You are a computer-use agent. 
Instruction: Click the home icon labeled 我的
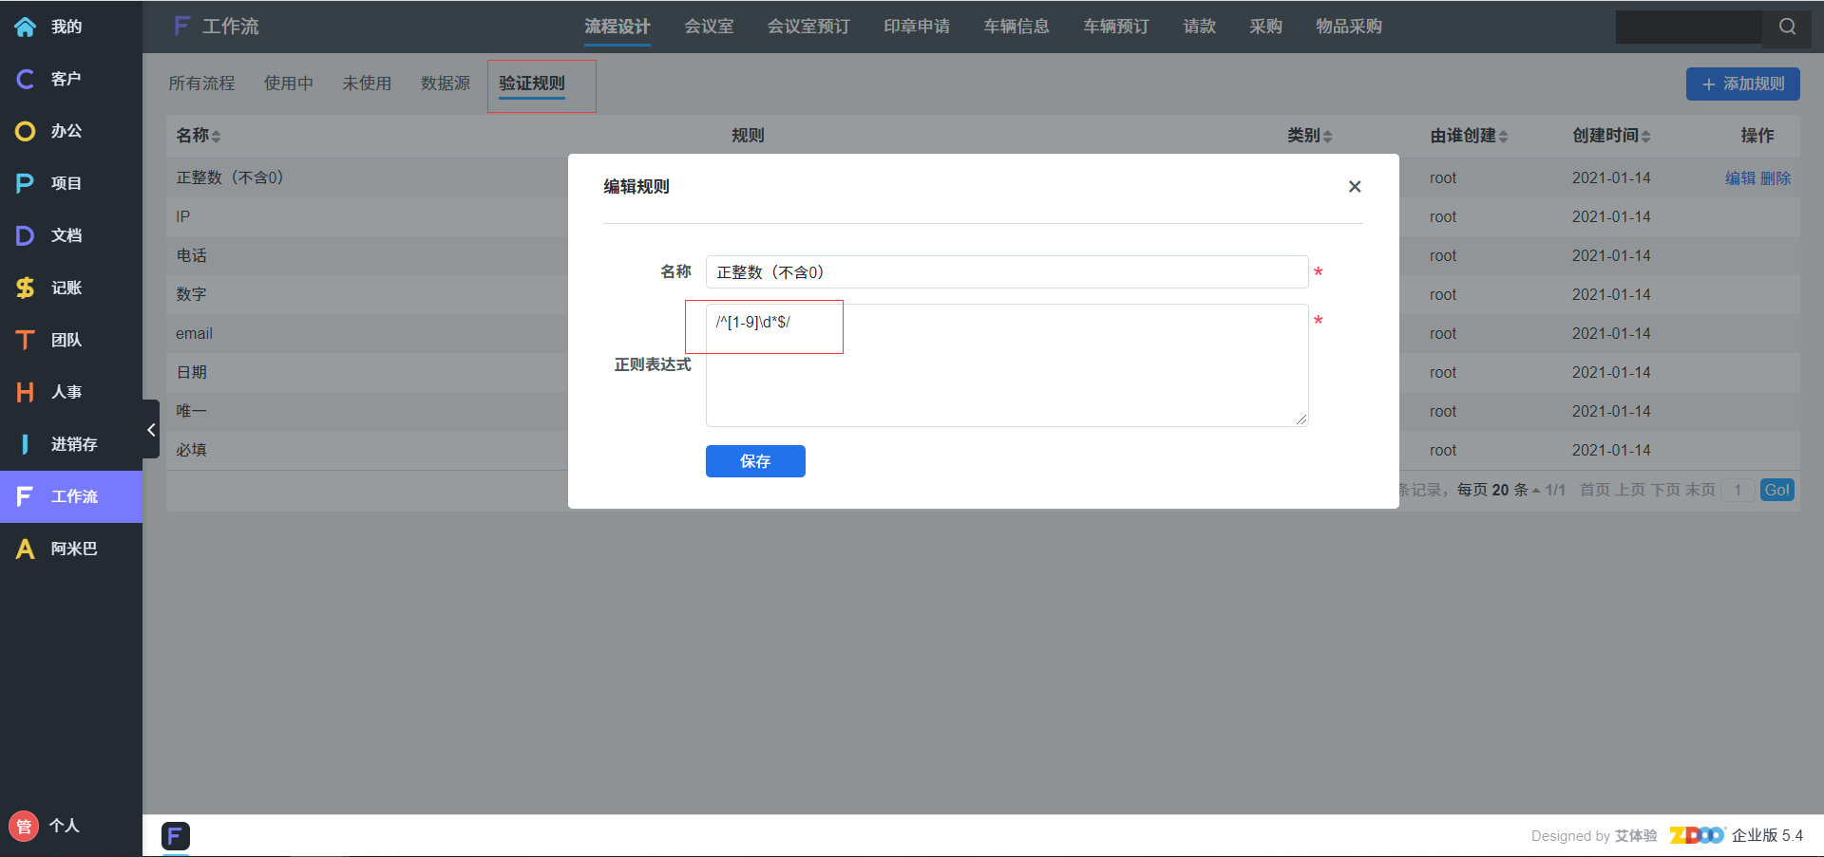tap(26, 27)
